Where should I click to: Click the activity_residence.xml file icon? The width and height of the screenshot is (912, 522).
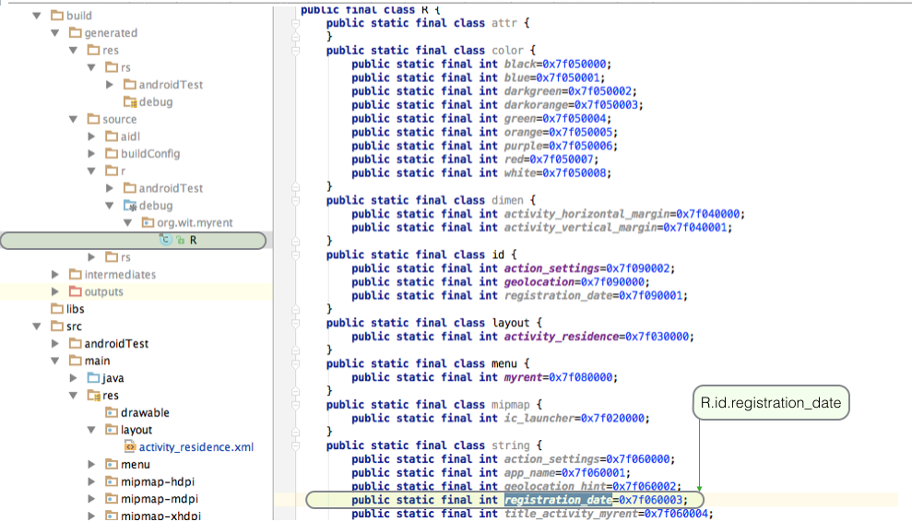pos(130,447)
